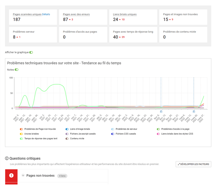Viewport: 218px width, 190px height.
Task: Click the calendar note icon near févr. 6
Action: pyautogui.click(x=161, y=111)
